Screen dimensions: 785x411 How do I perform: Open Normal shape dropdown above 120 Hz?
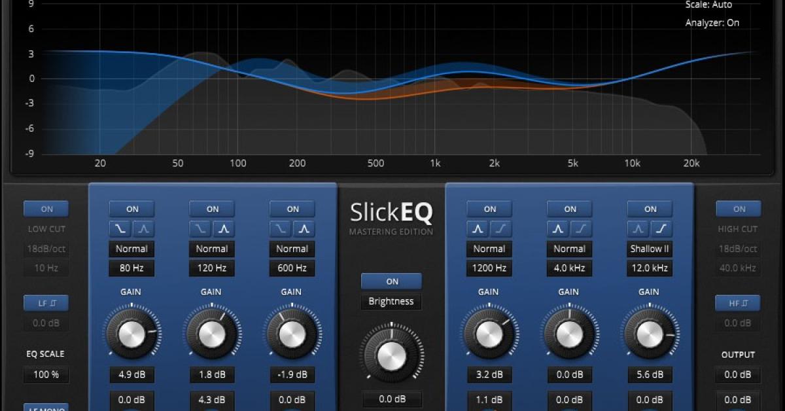(x=213, y=249)
